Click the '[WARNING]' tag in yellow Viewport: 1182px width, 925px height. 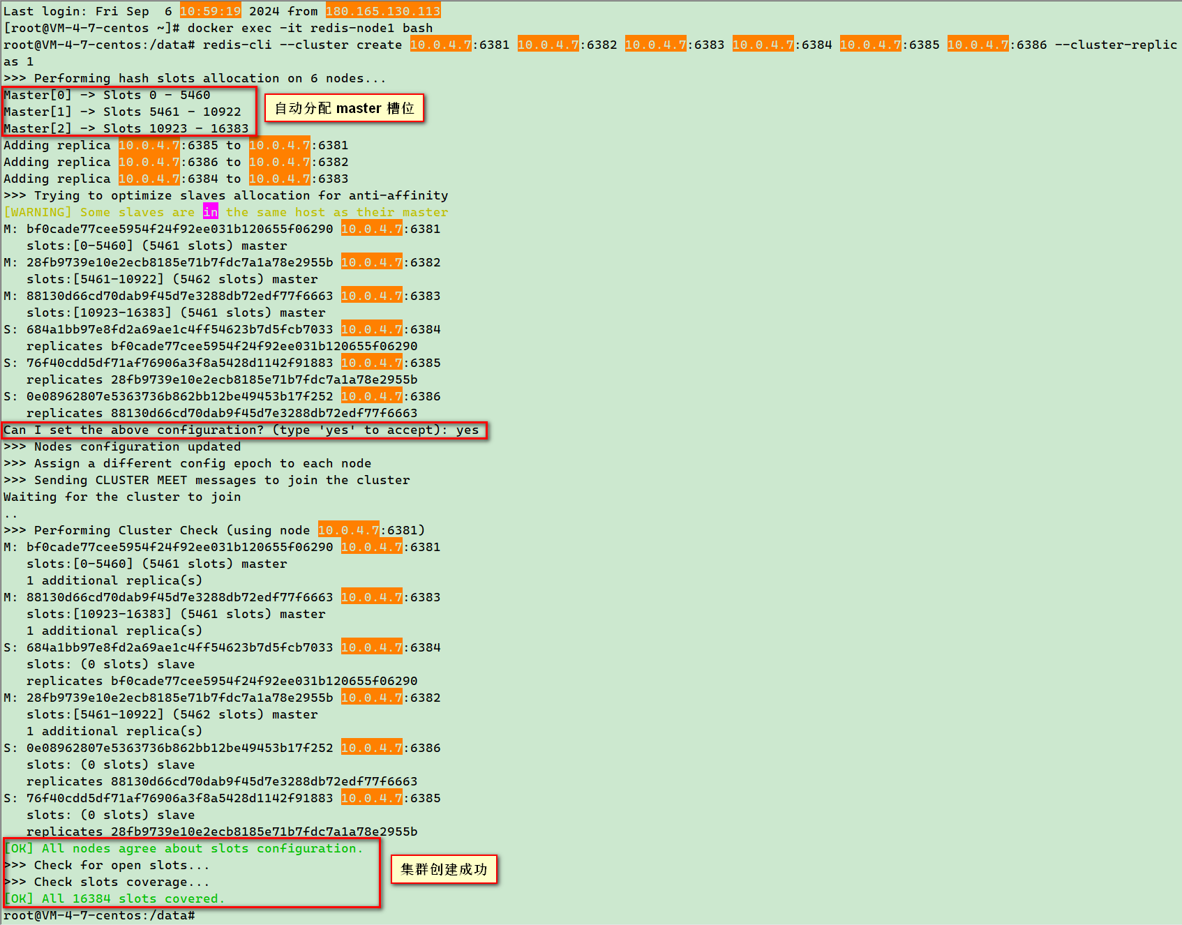click(38, 212)
